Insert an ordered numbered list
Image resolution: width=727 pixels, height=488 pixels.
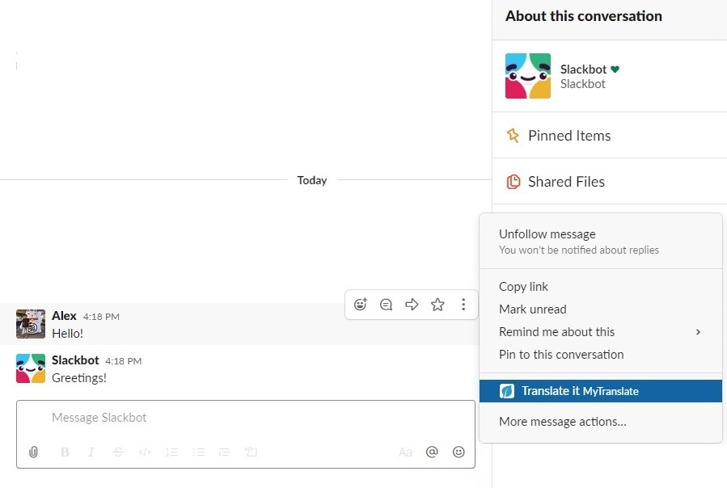tap(171, 452)
